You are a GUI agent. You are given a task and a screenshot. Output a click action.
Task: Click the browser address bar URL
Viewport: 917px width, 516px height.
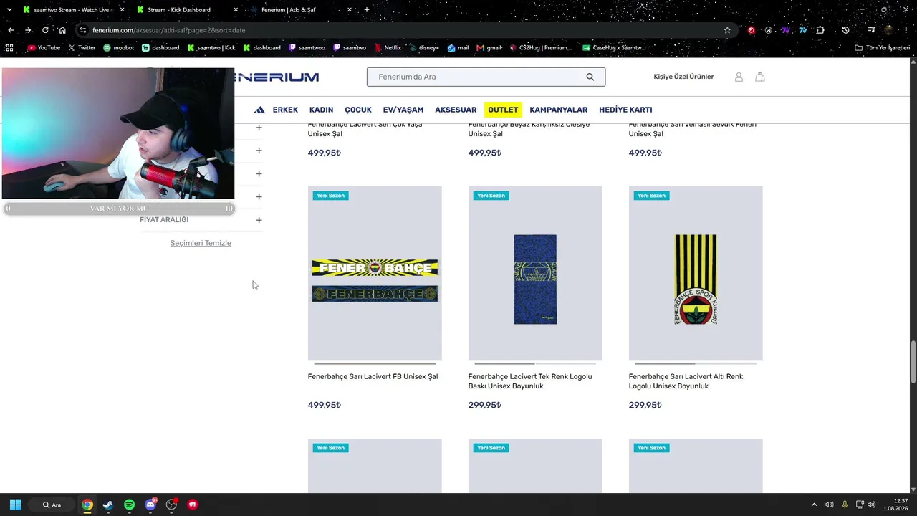[169, 30]
